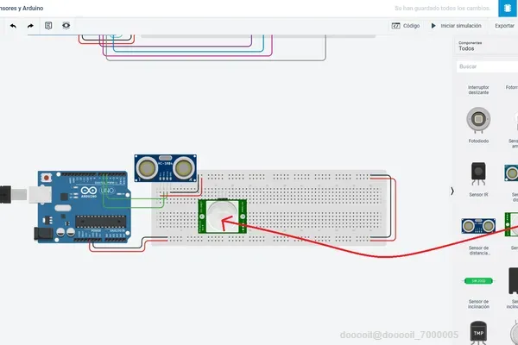Open the notes tool in the toolbar
Image resolution: width=518 pixels, height=345 pixels.
tap(48, 25)
